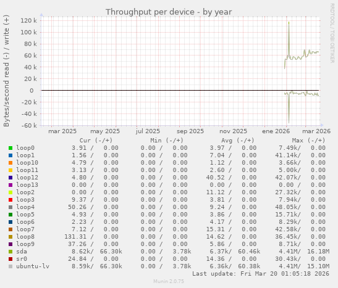The height and width of the screenshot is (288, 338).
Task: Click the mar 2025 x-axis label
Action: click(x=62, y=131)
